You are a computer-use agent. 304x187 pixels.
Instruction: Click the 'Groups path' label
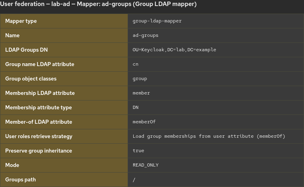click(x=20, y=180)
